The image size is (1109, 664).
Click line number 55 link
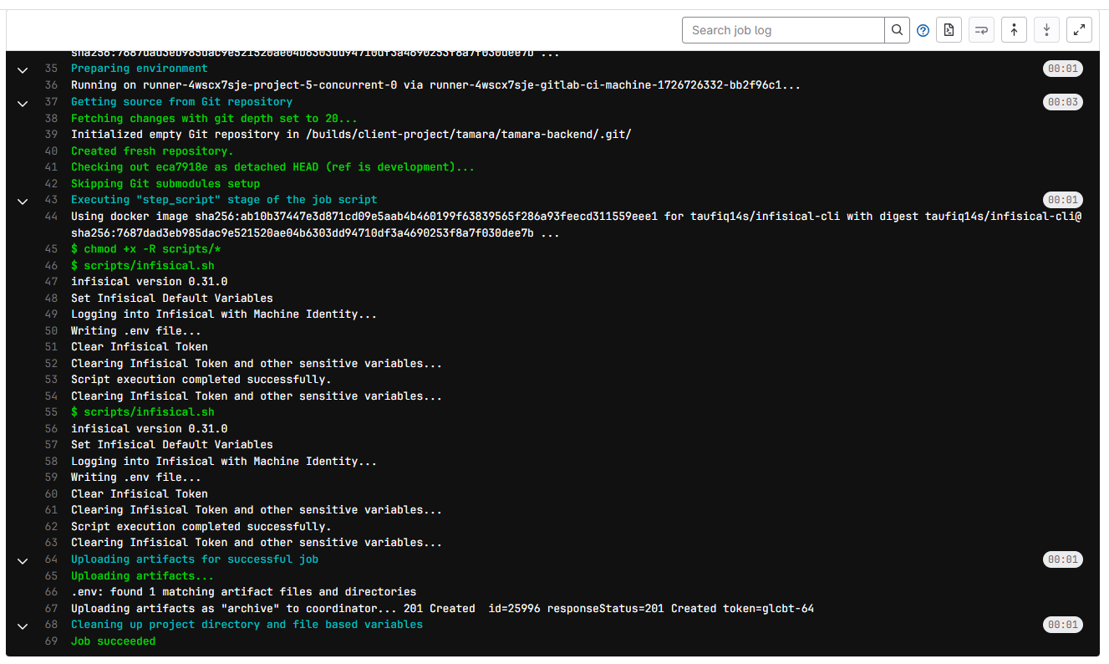coord(52,412)
